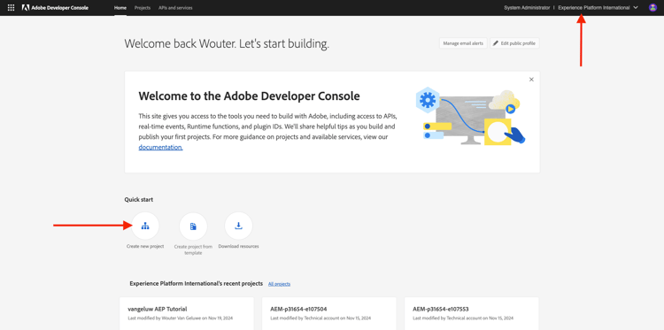Screen dimensions: 664x330
Task: Click the Download resources icon
Action: tap(238, 226)
